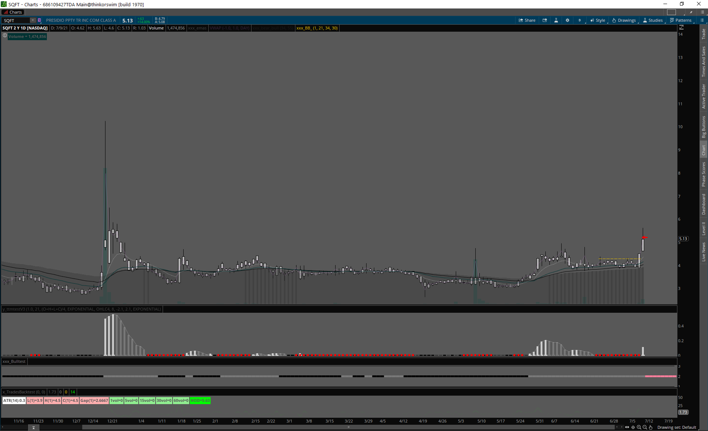Click the zoom out magnifier icon

click(645, 427)
